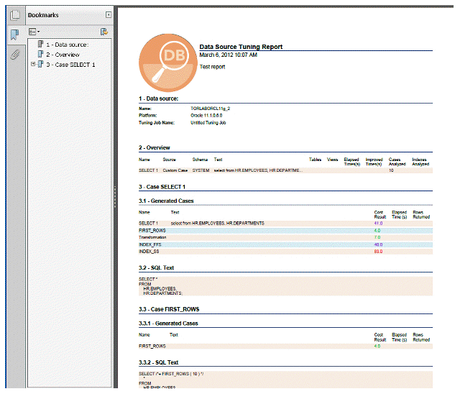
Task: Open the attachments paperclip panel
Action: (14, 55)
